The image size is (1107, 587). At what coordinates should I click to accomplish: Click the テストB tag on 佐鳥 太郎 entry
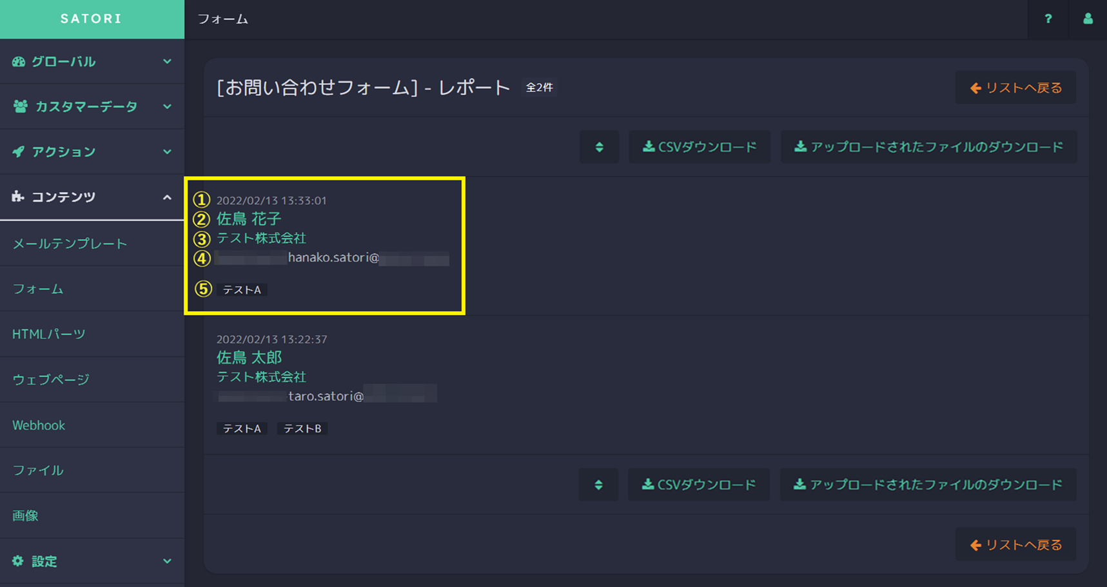click(x=302, y=428)
